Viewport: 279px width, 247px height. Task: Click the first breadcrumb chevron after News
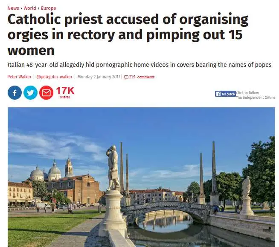(x=21, y=9)
